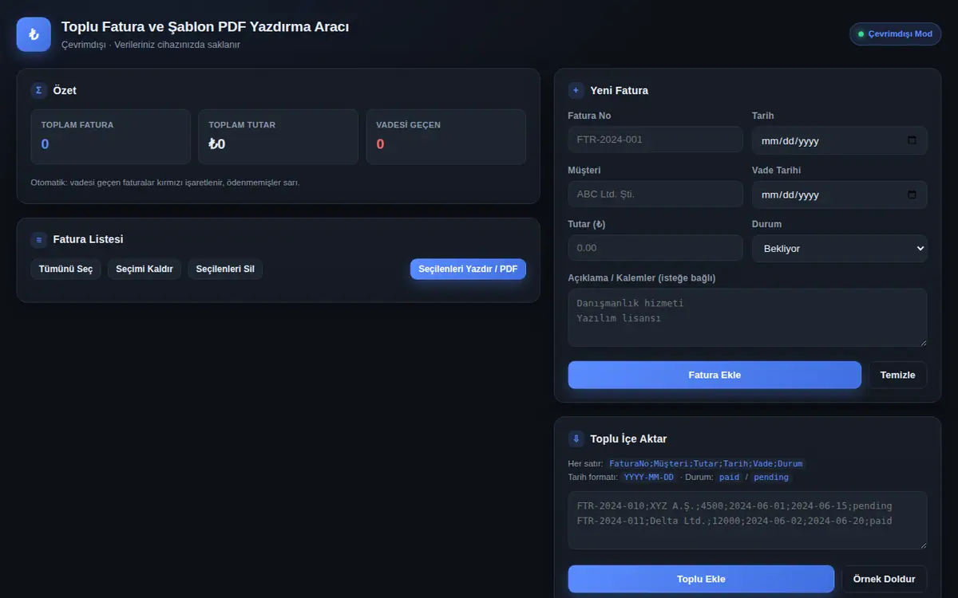
Task: Click the Temizle button
Action: click(898, 375)
